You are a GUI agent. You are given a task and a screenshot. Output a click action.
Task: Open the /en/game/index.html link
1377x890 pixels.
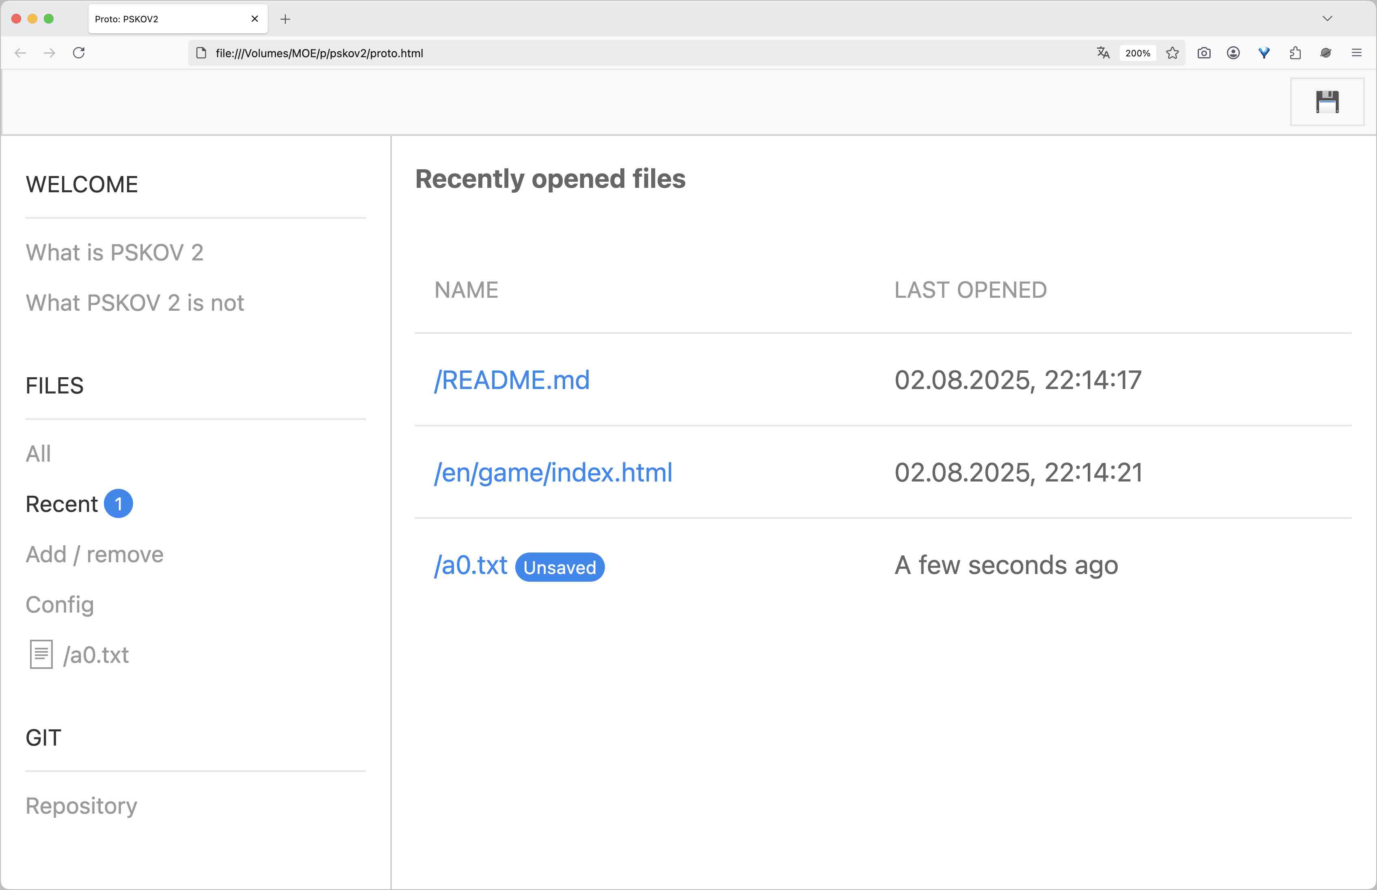(x=553, y=473)
